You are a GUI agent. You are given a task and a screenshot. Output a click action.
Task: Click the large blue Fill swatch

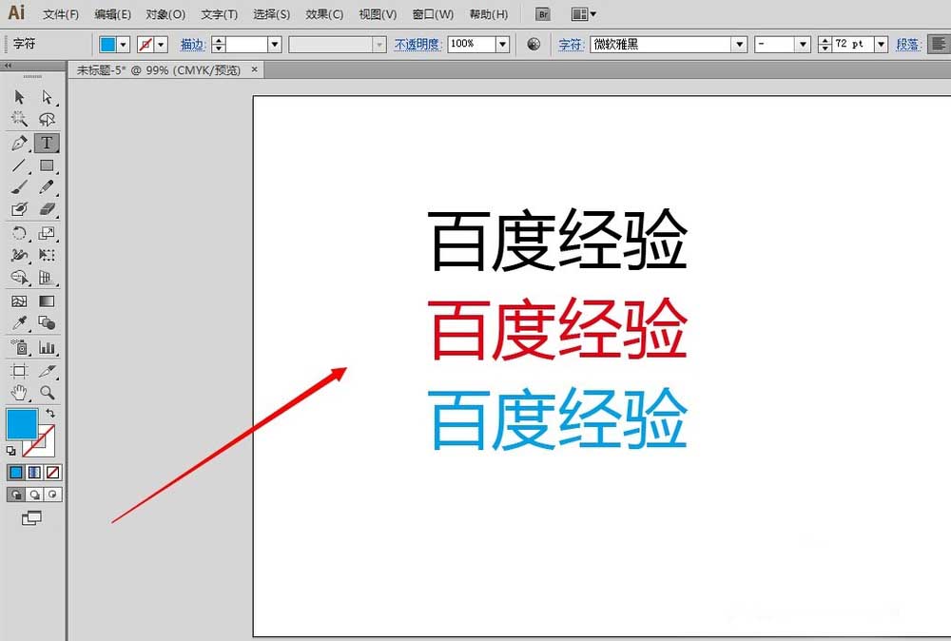(22, 423)
